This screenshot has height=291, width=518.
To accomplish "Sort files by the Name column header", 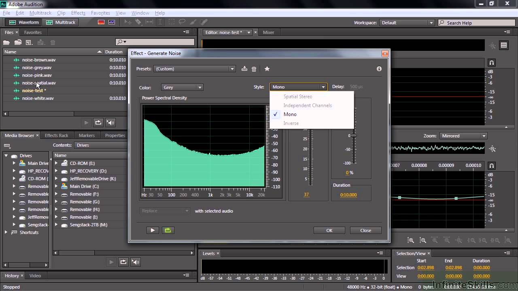I will pos(53,52).
